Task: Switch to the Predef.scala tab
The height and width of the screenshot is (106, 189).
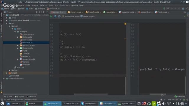Action: (93, 12)
